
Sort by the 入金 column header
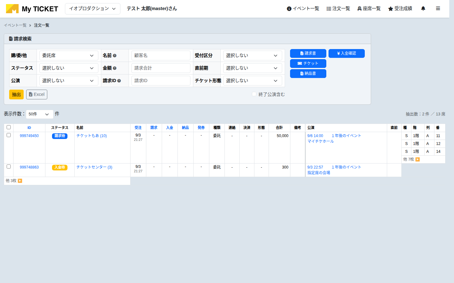point(170,128)
